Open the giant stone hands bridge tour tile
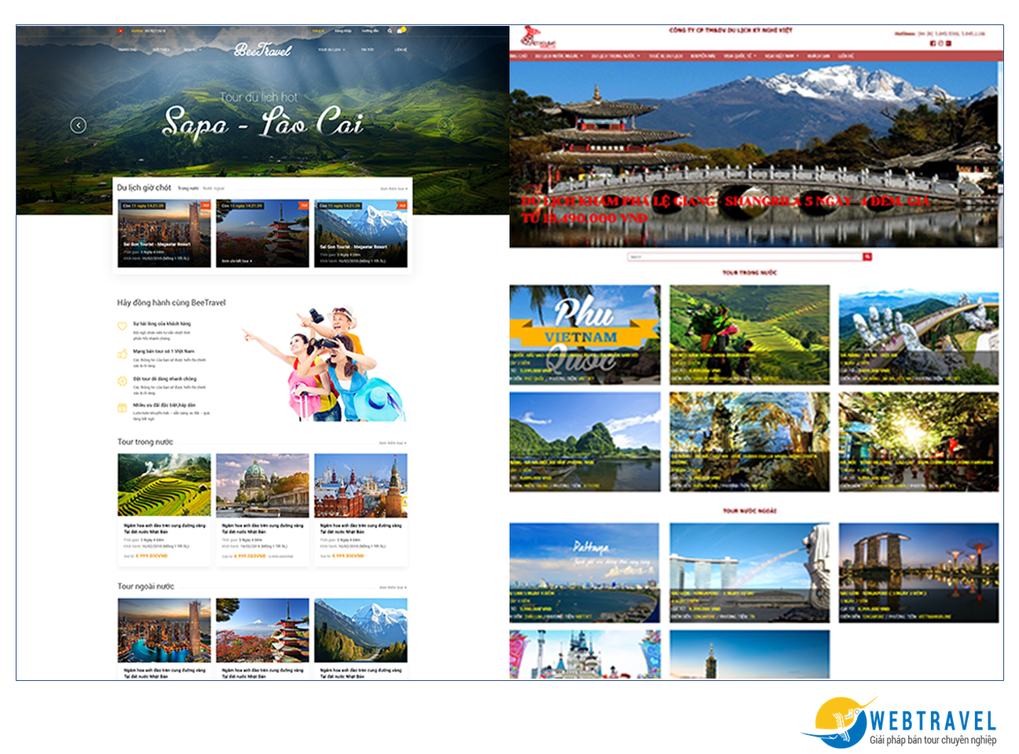 (918, 335)
